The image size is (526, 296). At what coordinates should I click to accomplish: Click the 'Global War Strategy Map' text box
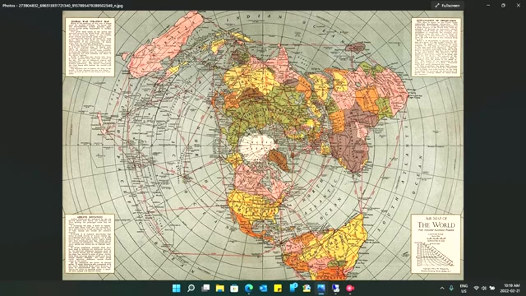[90, 47]
